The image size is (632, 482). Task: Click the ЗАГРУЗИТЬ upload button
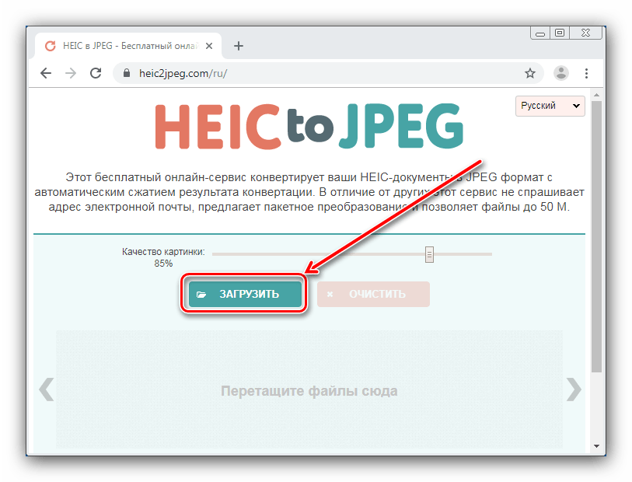245,294
